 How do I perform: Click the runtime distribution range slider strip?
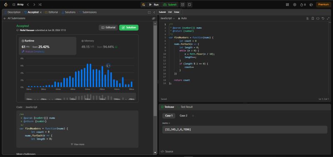(80, 97)
